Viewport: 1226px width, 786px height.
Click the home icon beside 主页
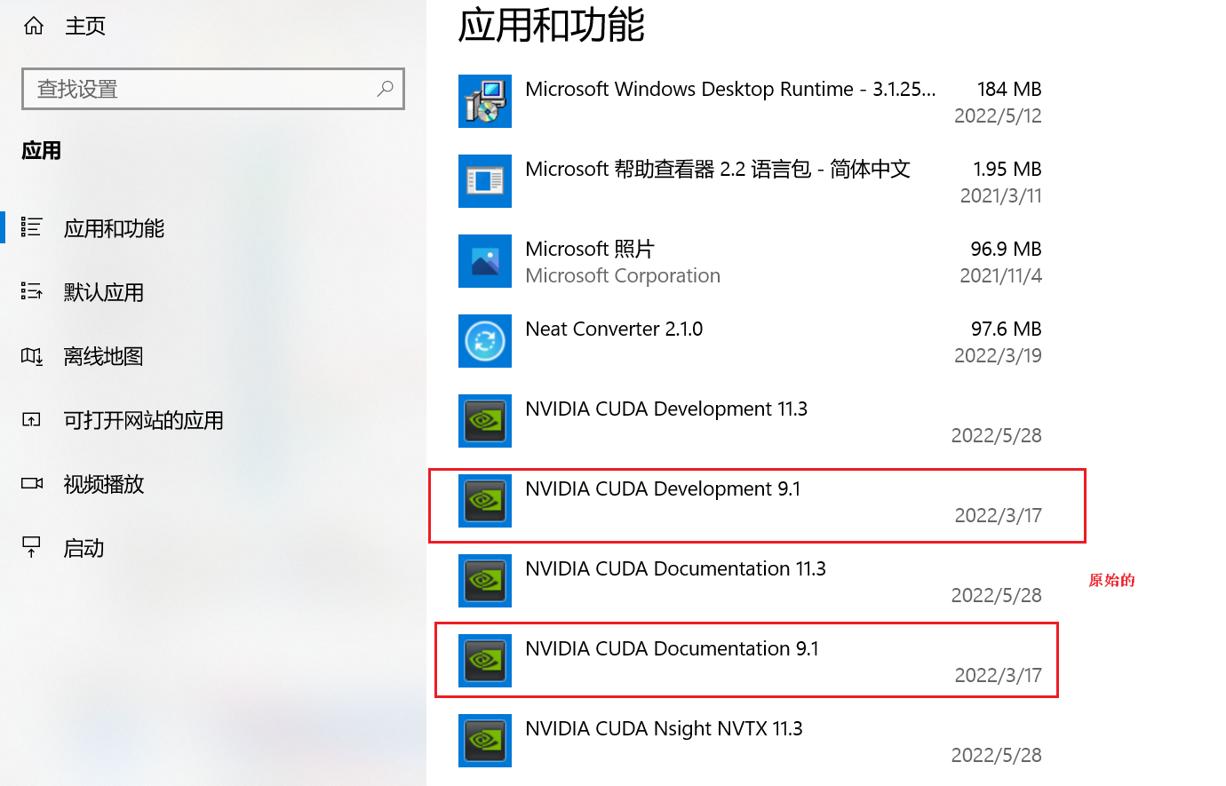pyautogui.click(x=34, y=26)
